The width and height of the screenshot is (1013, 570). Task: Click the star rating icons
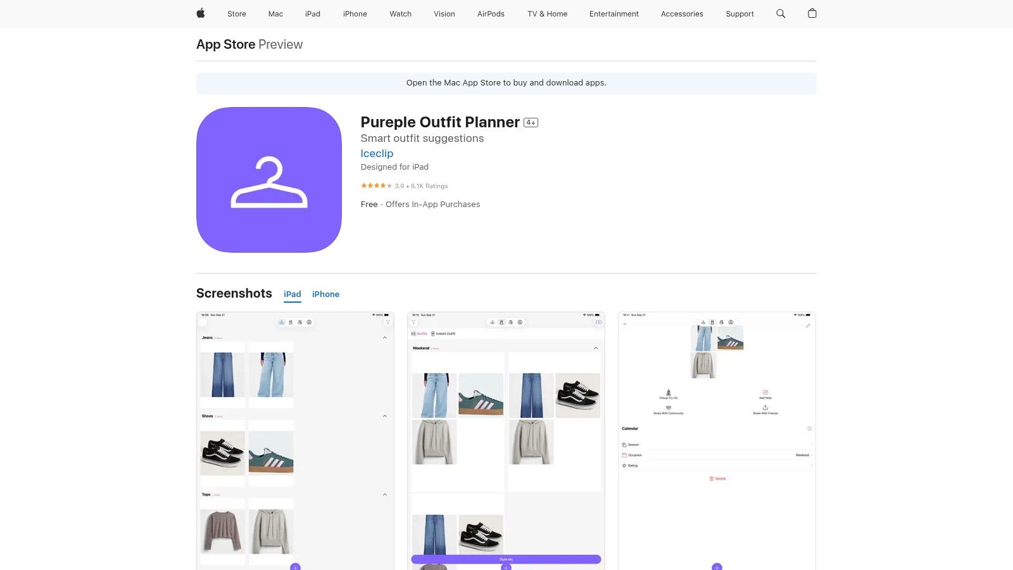[376, 186]
